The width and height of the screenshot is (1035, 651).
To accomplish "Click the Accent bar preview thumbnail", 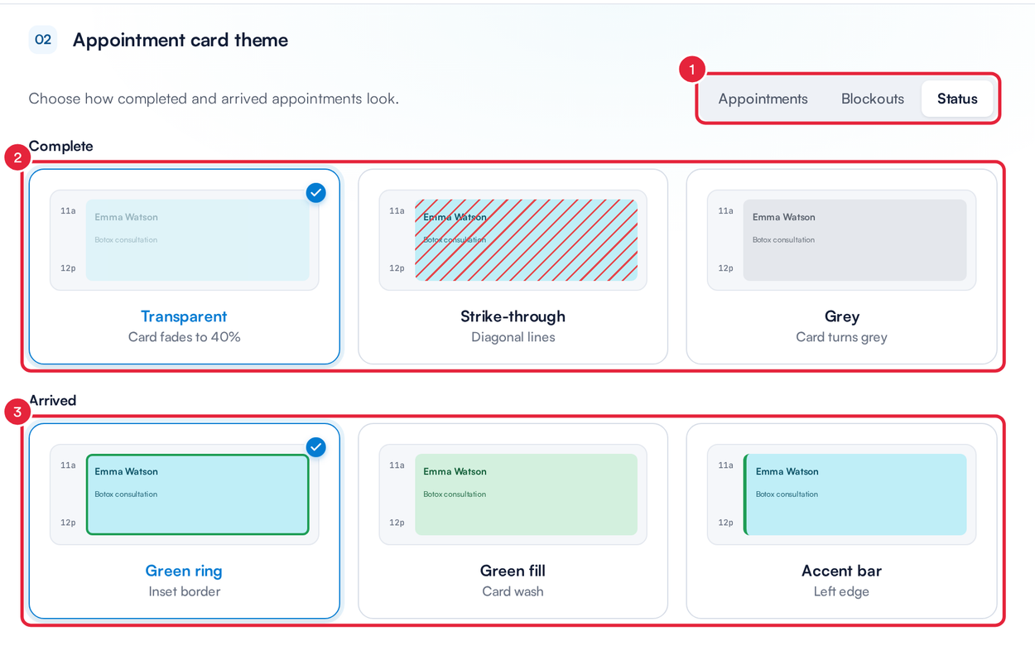I will pyautogui.click(x=841, y=494).
